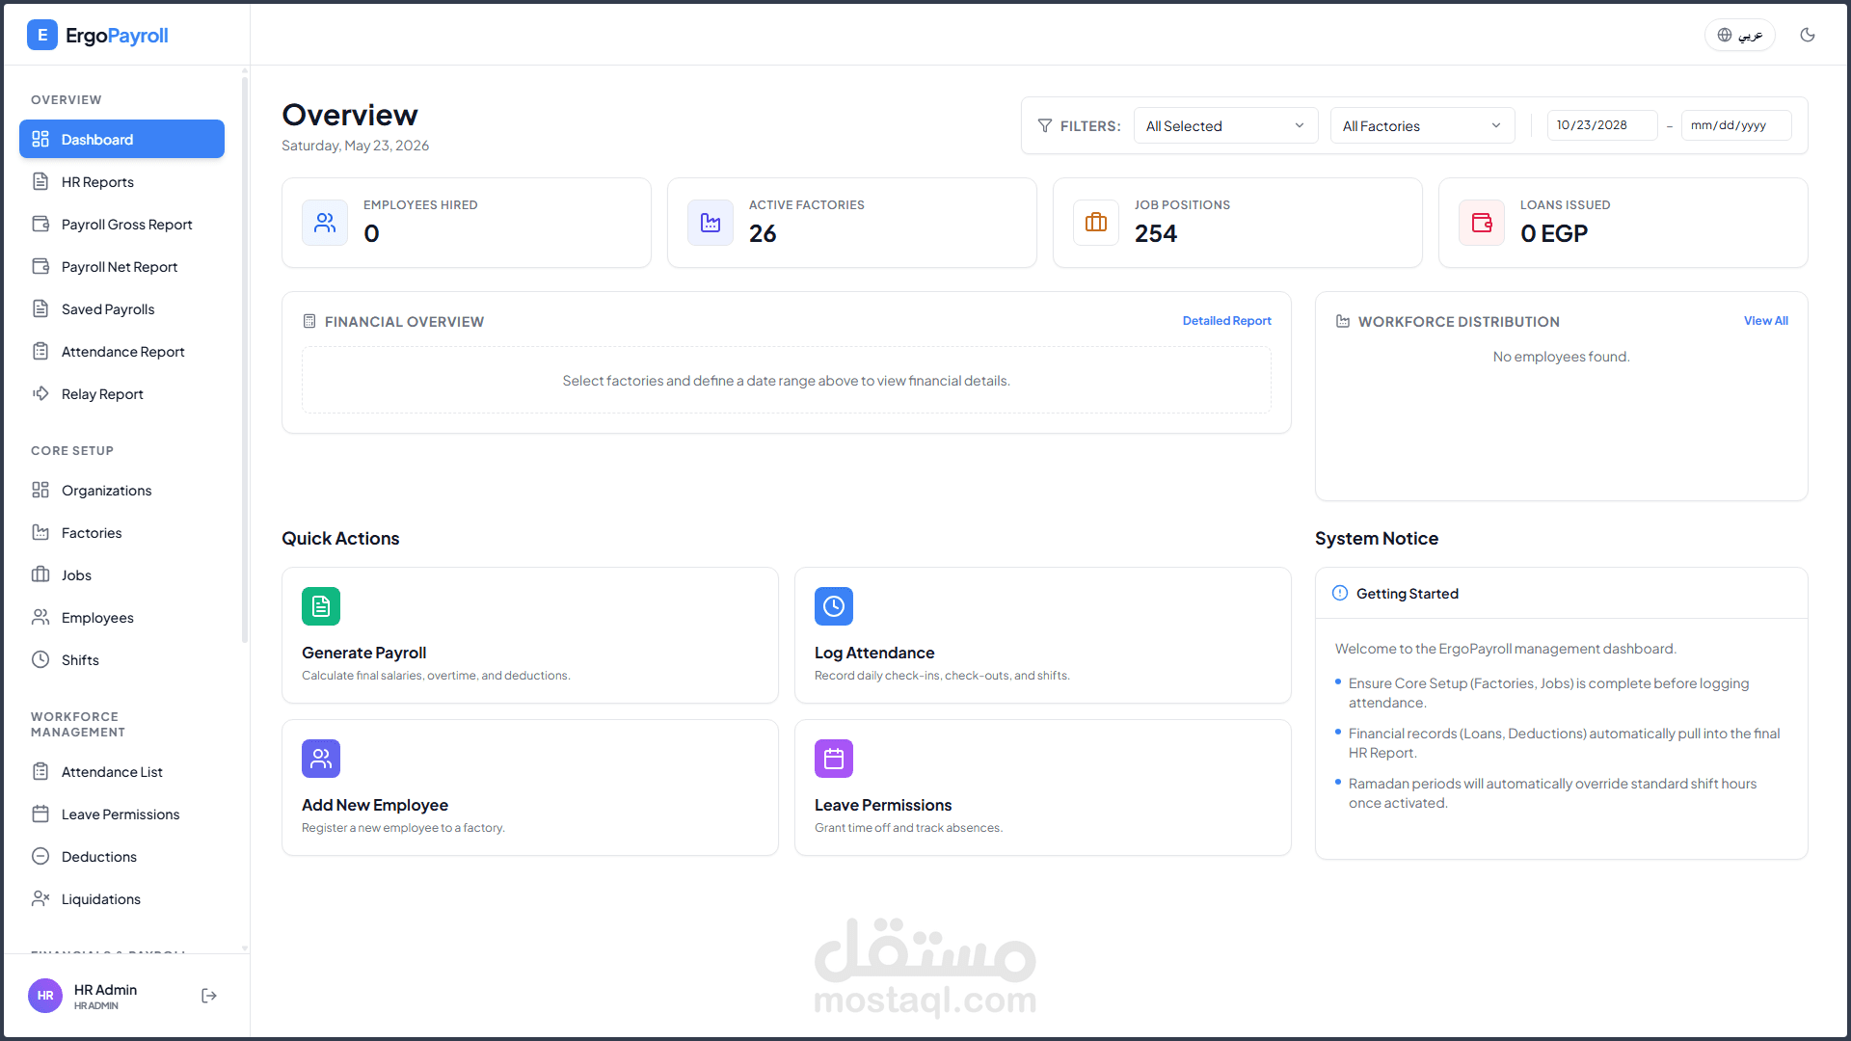1851x1041 pixels.
Task: Click the start date field 10/23/2028
Action: point(1601,125)
